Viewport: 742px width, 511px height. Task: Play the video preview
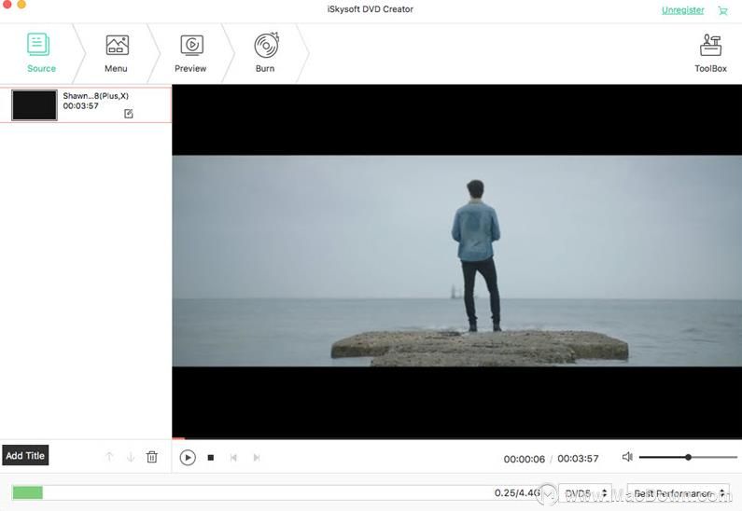pyautogui.click(x=188, y=458)
